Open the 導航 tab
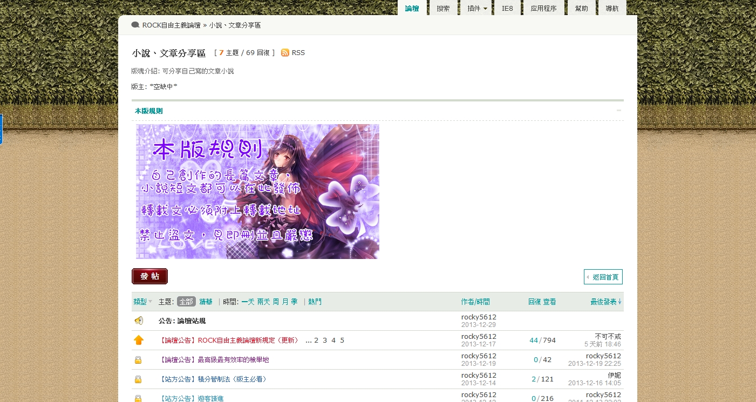 click(x=612, y=9)
